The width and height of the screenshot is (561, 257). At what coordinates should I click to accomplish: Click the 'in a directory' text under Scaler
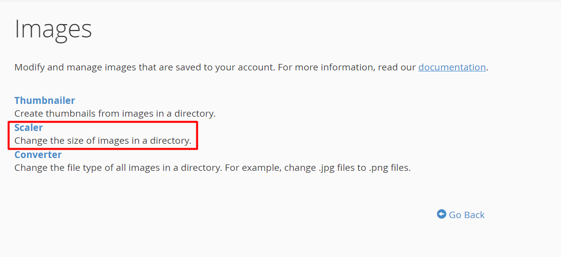coord(158,141)
